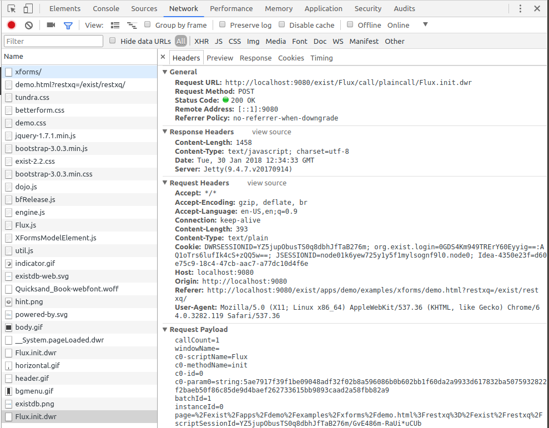View source of Request Headers
Image resolution: width=549 pixels, height=428 pixels.
point(267,183)
